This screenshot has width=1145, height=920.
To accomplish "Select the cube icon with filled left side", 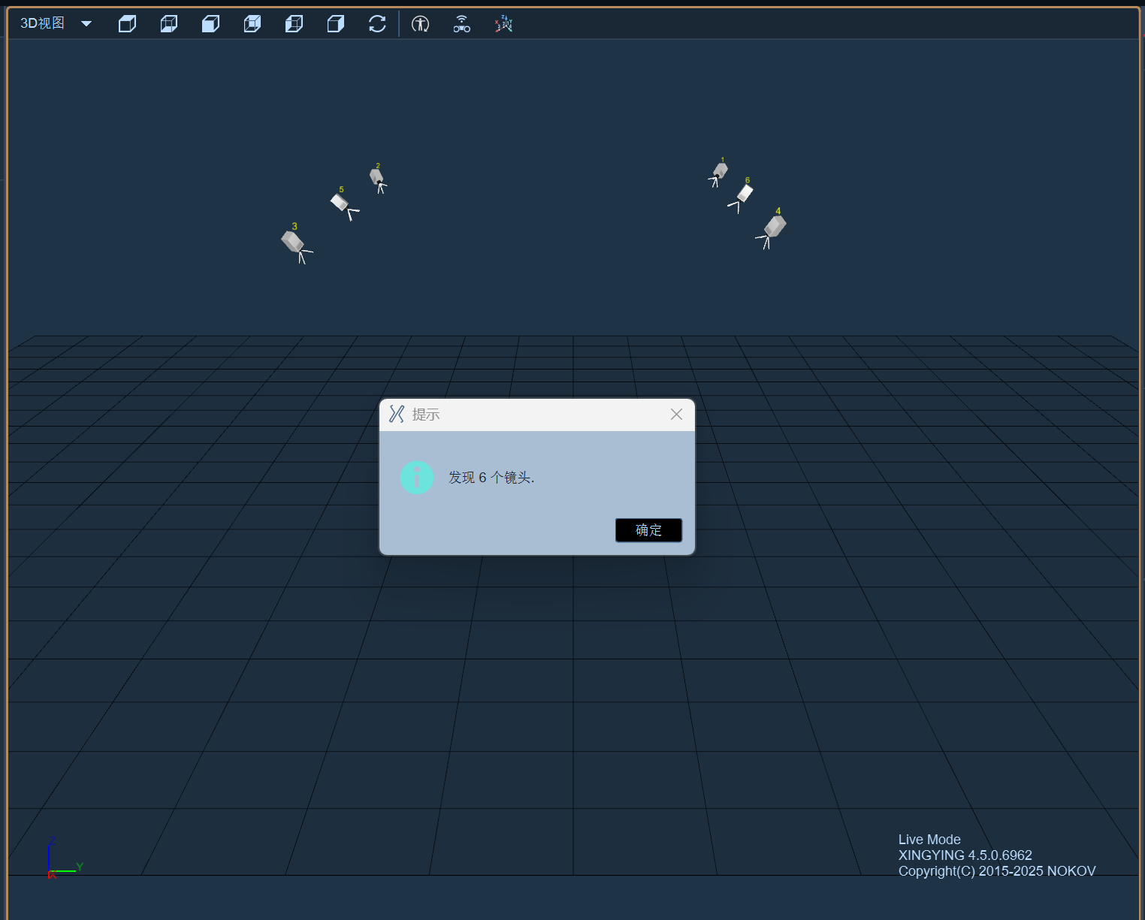I will [294, 24].
